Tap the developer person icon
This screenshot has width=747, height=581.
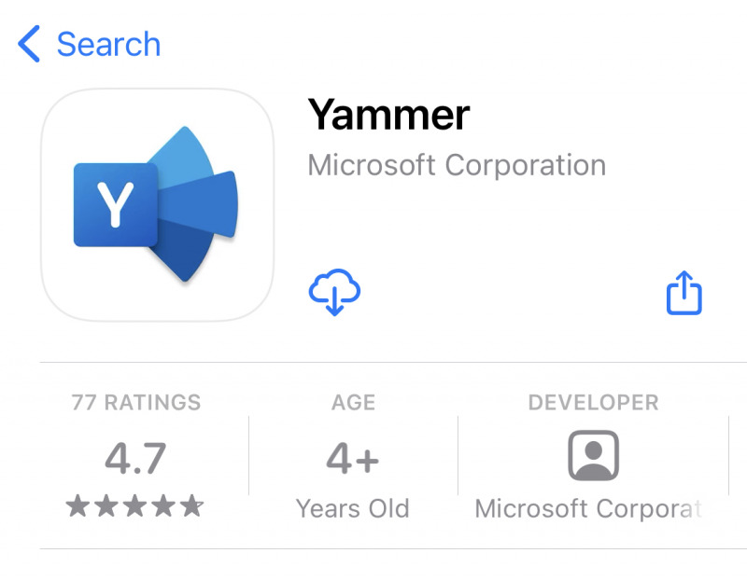(593, 455)
